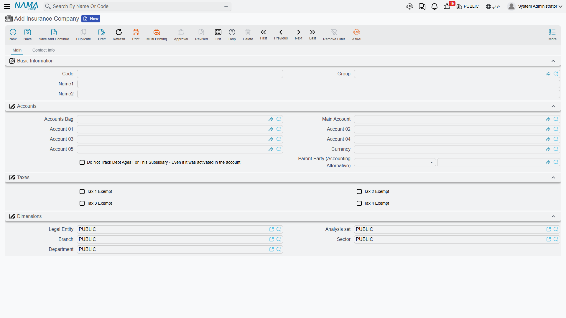This screenshot has height=318, width=566.
Task: Open lookup search for the Sector field
Action: point(556,239)
